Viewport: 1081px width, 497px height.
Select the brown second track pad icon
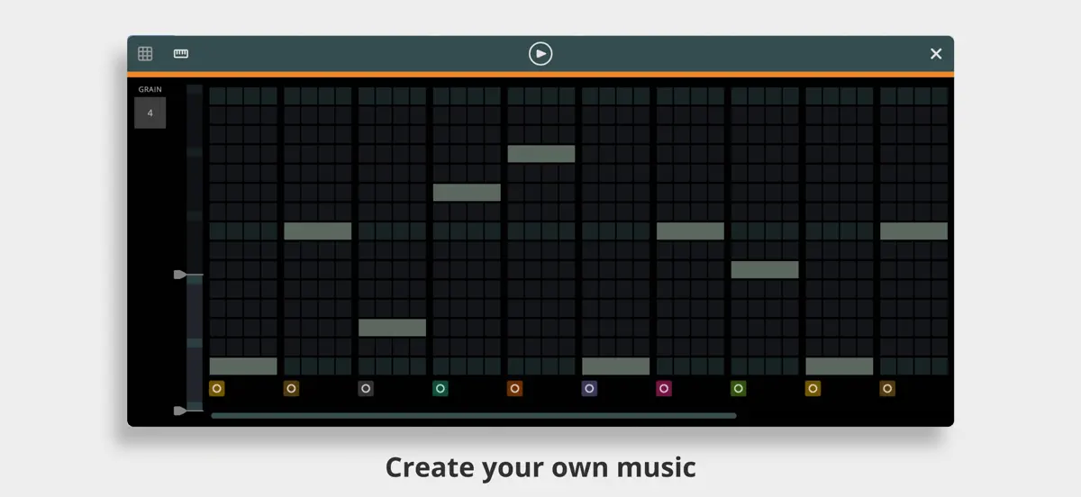click(x=291, y=389)
